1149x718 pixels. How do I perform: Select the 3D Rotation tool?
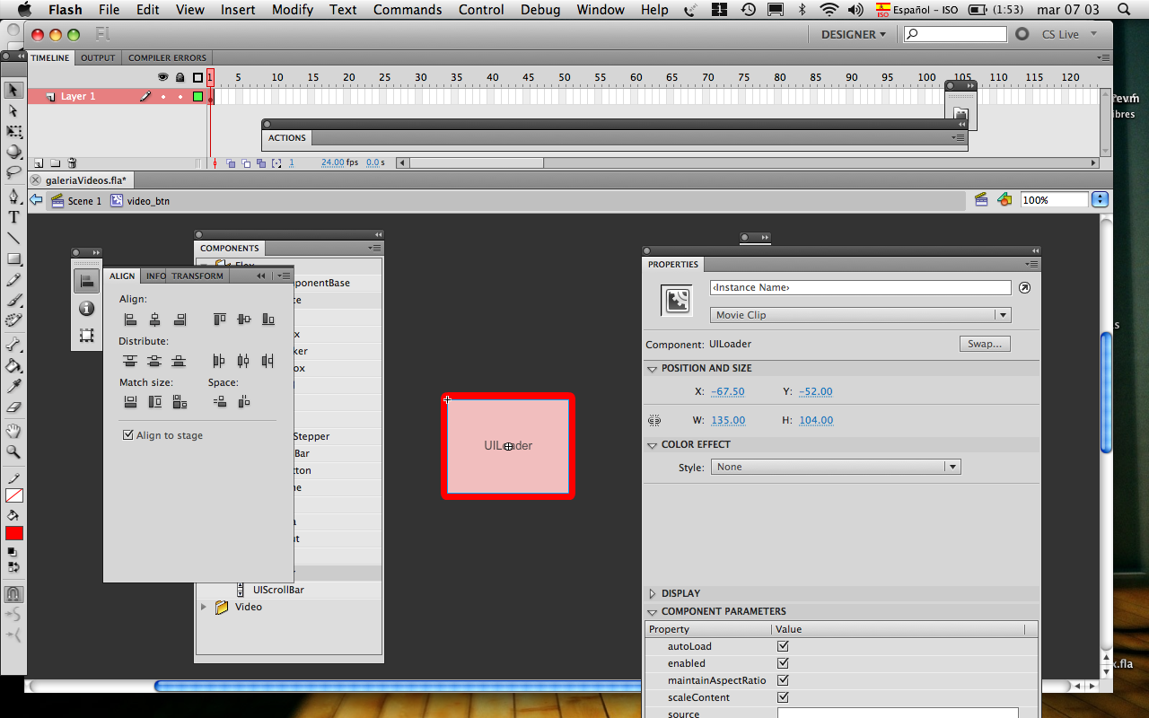tap(13, 152)
